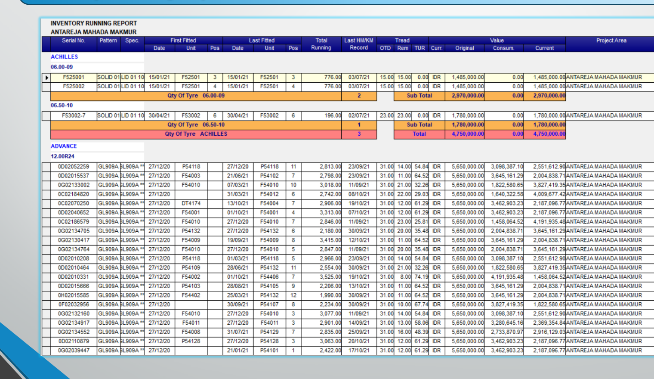Screen dimensions: 654x379
Task: Click the 06.00-09 size group label
Action: (62, 67)
